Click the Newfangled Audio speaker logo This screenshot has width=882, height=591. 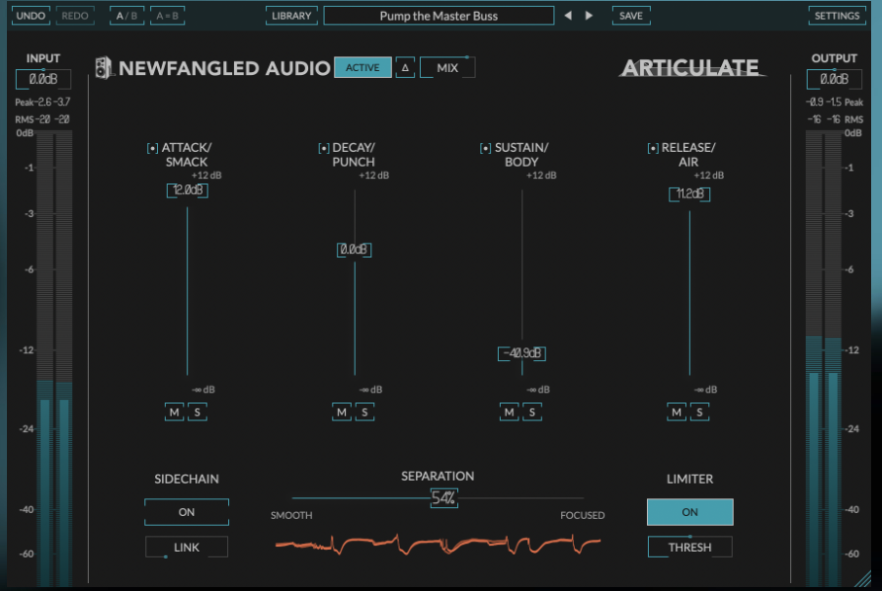[x=104, y=67]
